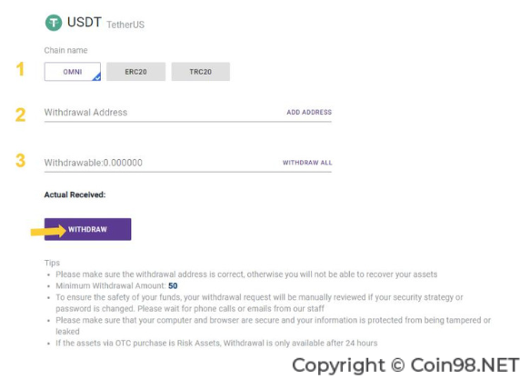
Task: Click the minimum withdrawal value 50
Action: click(173, 285)
